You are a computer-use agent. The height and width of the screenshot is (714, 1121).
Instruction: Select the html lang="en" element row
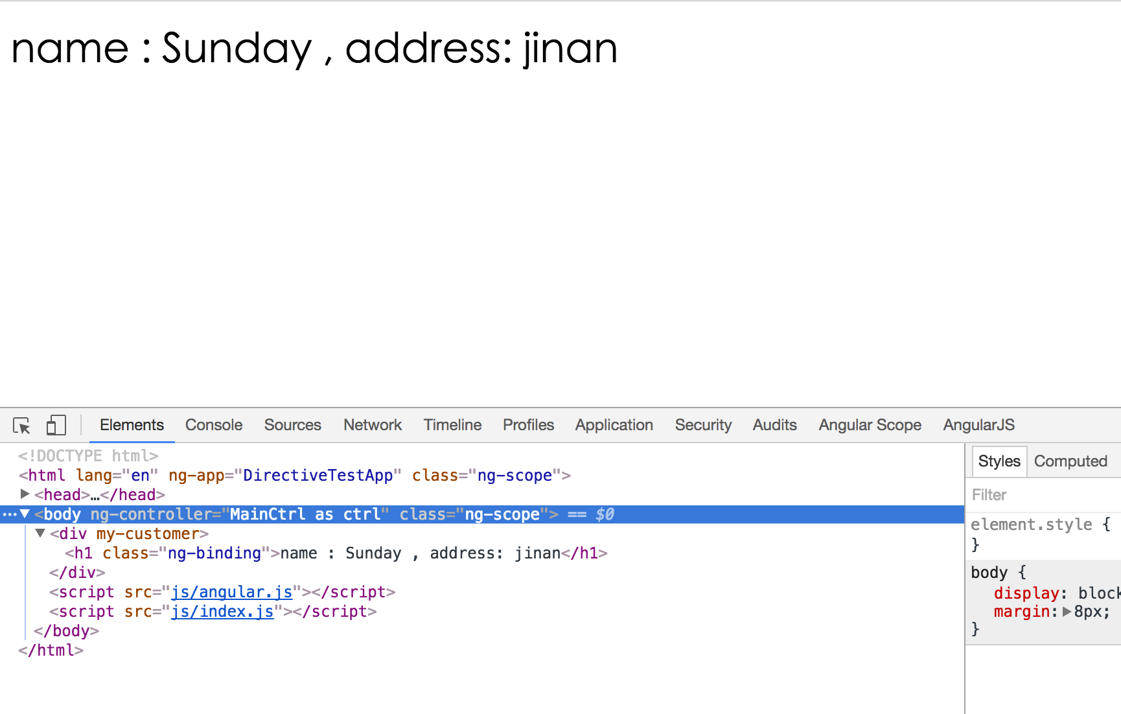point(295,476)
